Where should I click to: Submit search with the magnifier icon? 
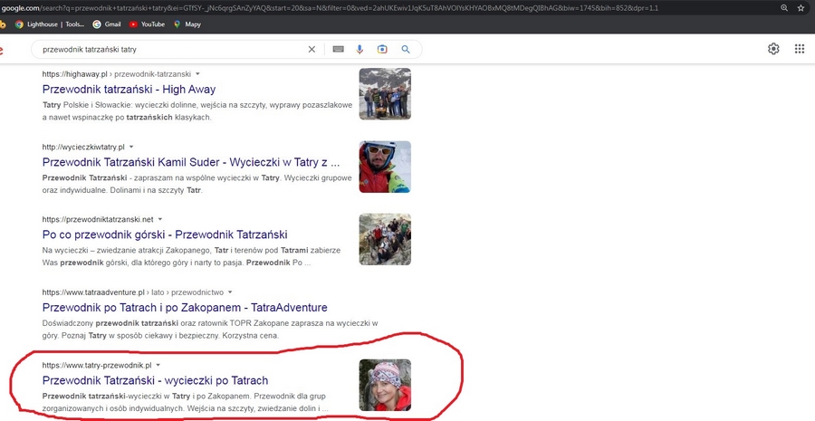(x=406, y=50)
